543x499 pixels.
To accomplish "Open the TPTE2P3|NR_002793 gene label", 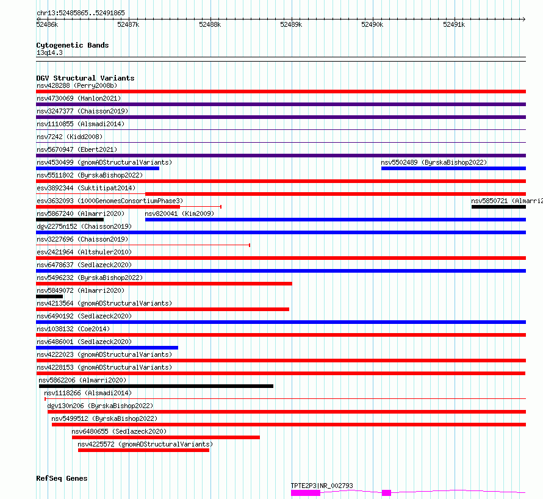I will pos(322,486).
